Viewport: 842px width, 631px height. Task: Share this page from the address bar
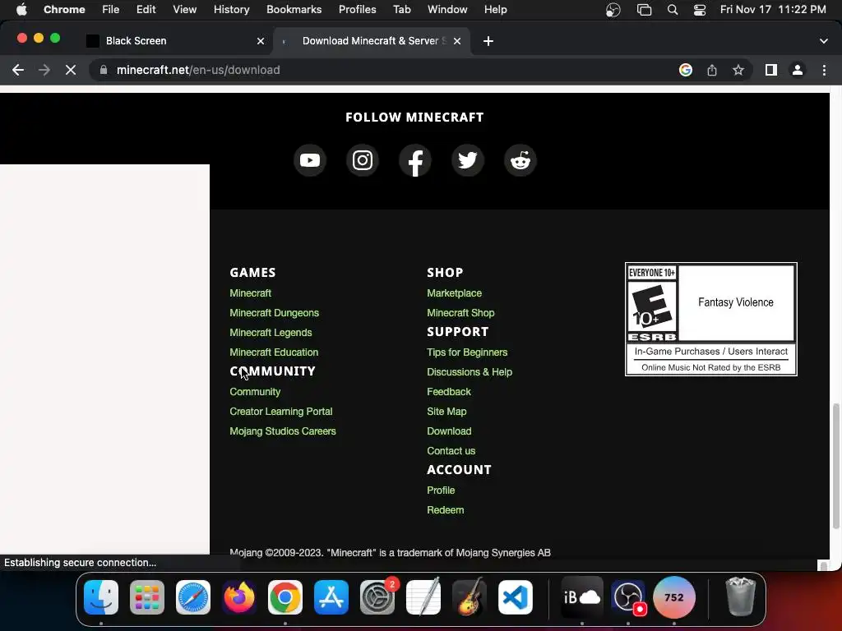(712, 70)
